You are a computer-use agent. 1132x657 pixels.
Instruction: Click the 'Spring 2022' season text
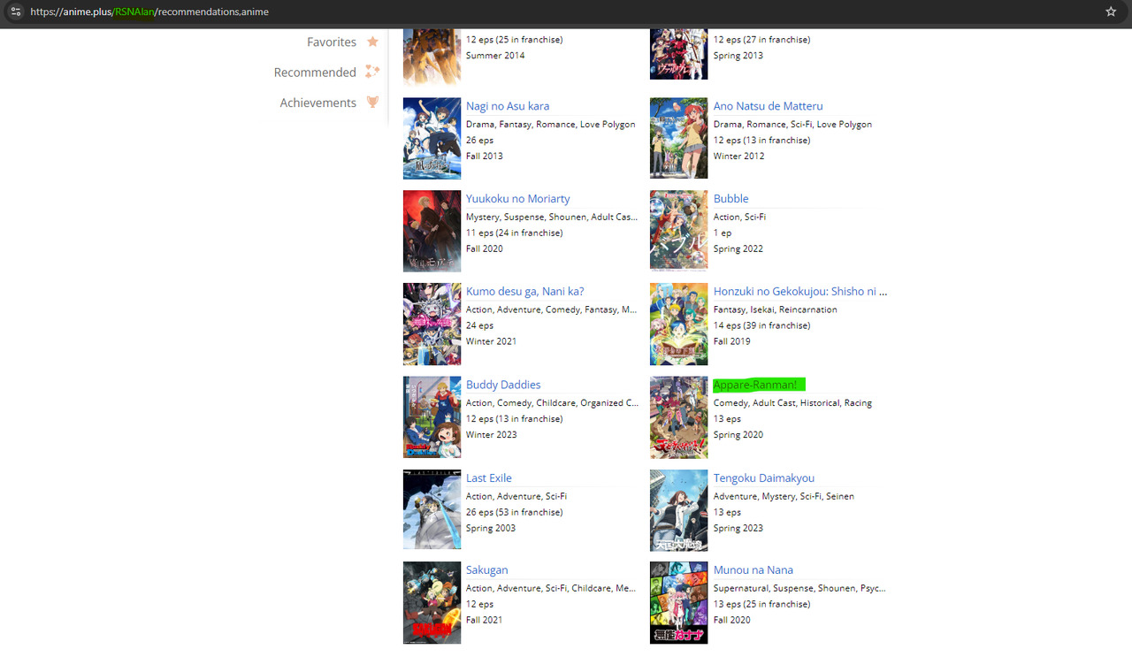point(738,249)
